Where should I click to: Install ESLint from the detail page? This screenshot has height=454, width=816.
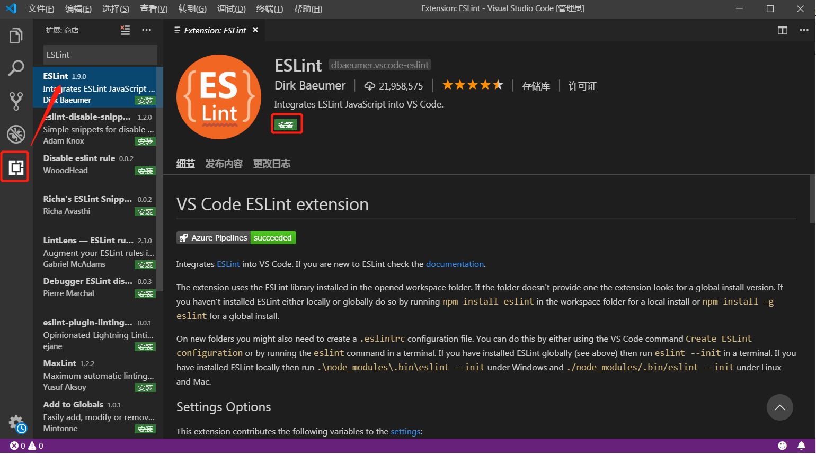click(x=286, y=125)
